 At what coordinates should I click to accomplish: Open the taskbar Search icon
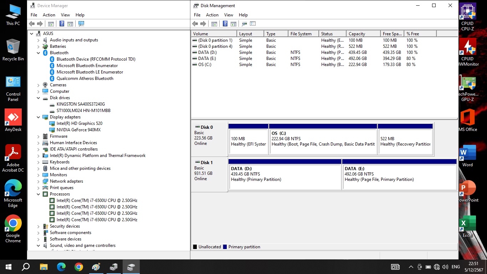pyautogui.click(x=26, y=267)
